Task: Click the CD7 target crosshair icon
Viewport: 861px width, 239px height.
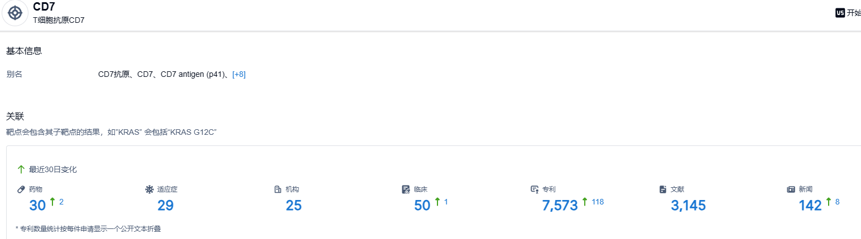Action: [15, 13]
